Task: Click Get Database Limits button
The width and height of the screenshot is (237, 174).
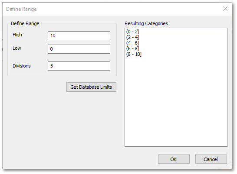Action: tap(91, 87)
